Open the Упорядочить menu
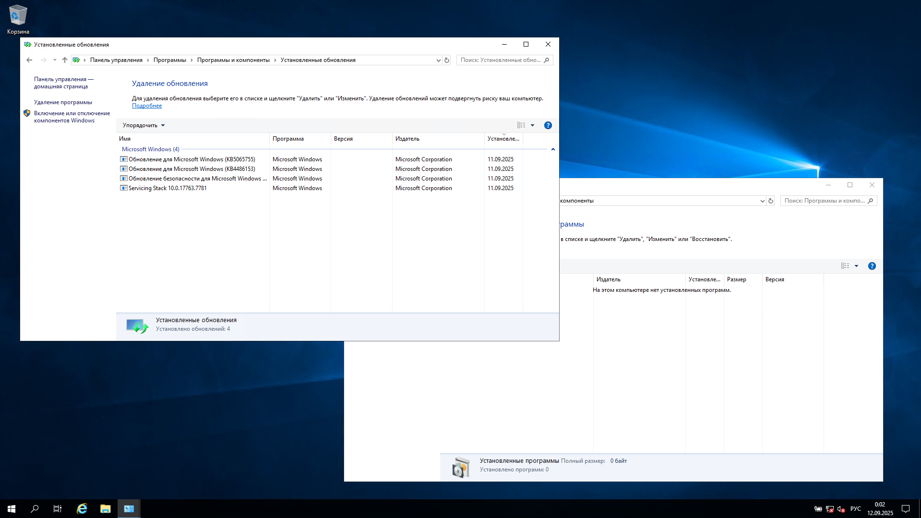 (144, 125)
